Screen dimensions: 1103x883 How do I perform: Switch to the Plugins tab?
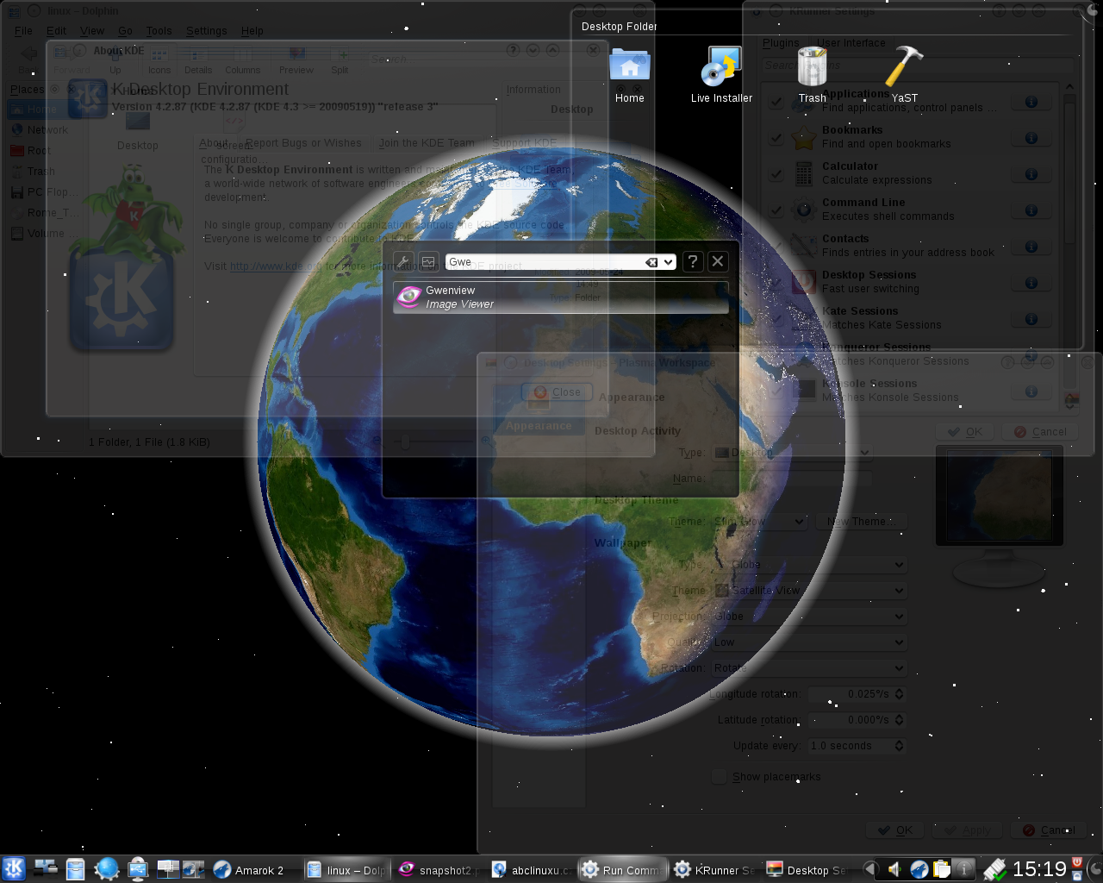click(x=781, y=43)
